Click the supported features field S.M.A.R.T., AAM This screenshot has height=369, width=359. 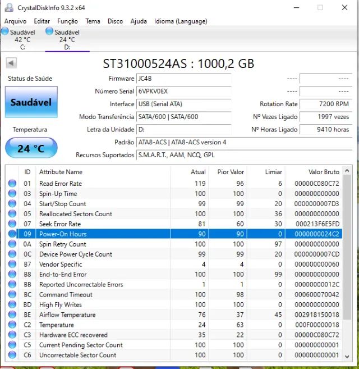point(244,155)
